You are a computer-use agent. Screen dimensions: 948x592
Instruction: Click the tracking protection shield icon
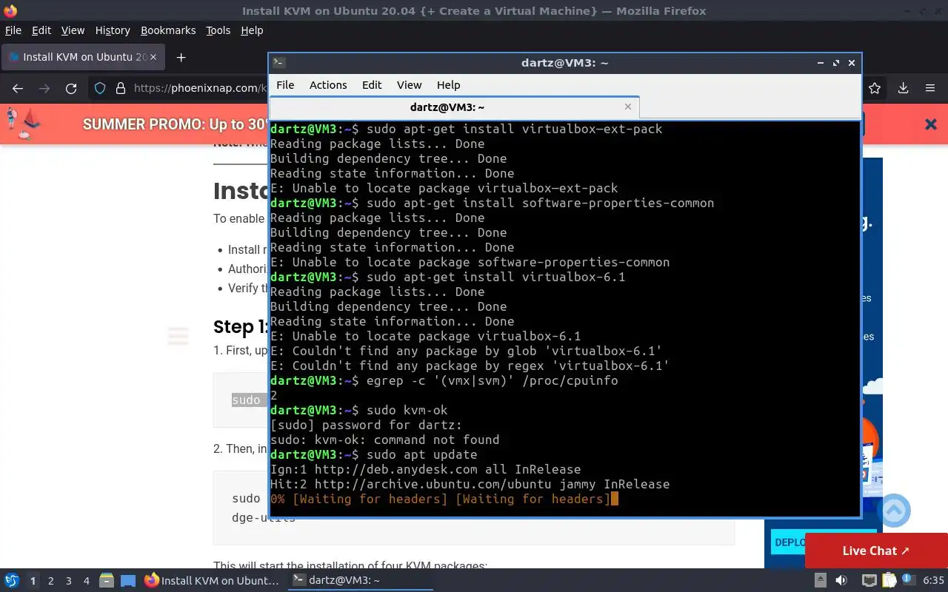coord(101,88)
